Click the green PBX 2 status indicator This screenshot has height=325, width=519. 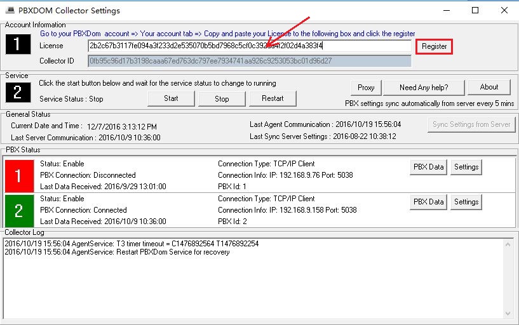(20, 211)
